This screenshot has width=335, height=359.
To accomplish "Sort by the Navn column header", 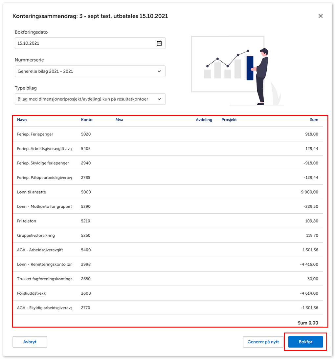I will click(22, 120).
